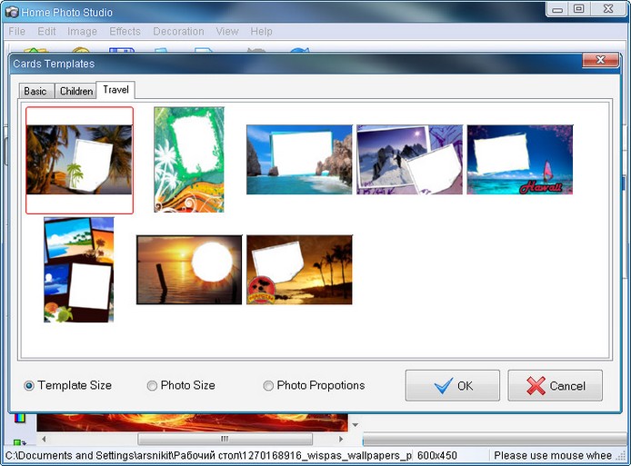Select the Photo Size radio option
The width and height of the screenshot is (631, 466).
153,386
